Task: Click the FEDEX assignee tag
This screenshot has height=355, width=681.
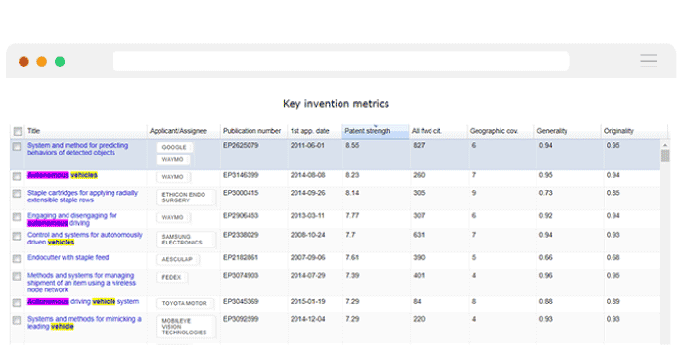Action: tap(171, 277)
